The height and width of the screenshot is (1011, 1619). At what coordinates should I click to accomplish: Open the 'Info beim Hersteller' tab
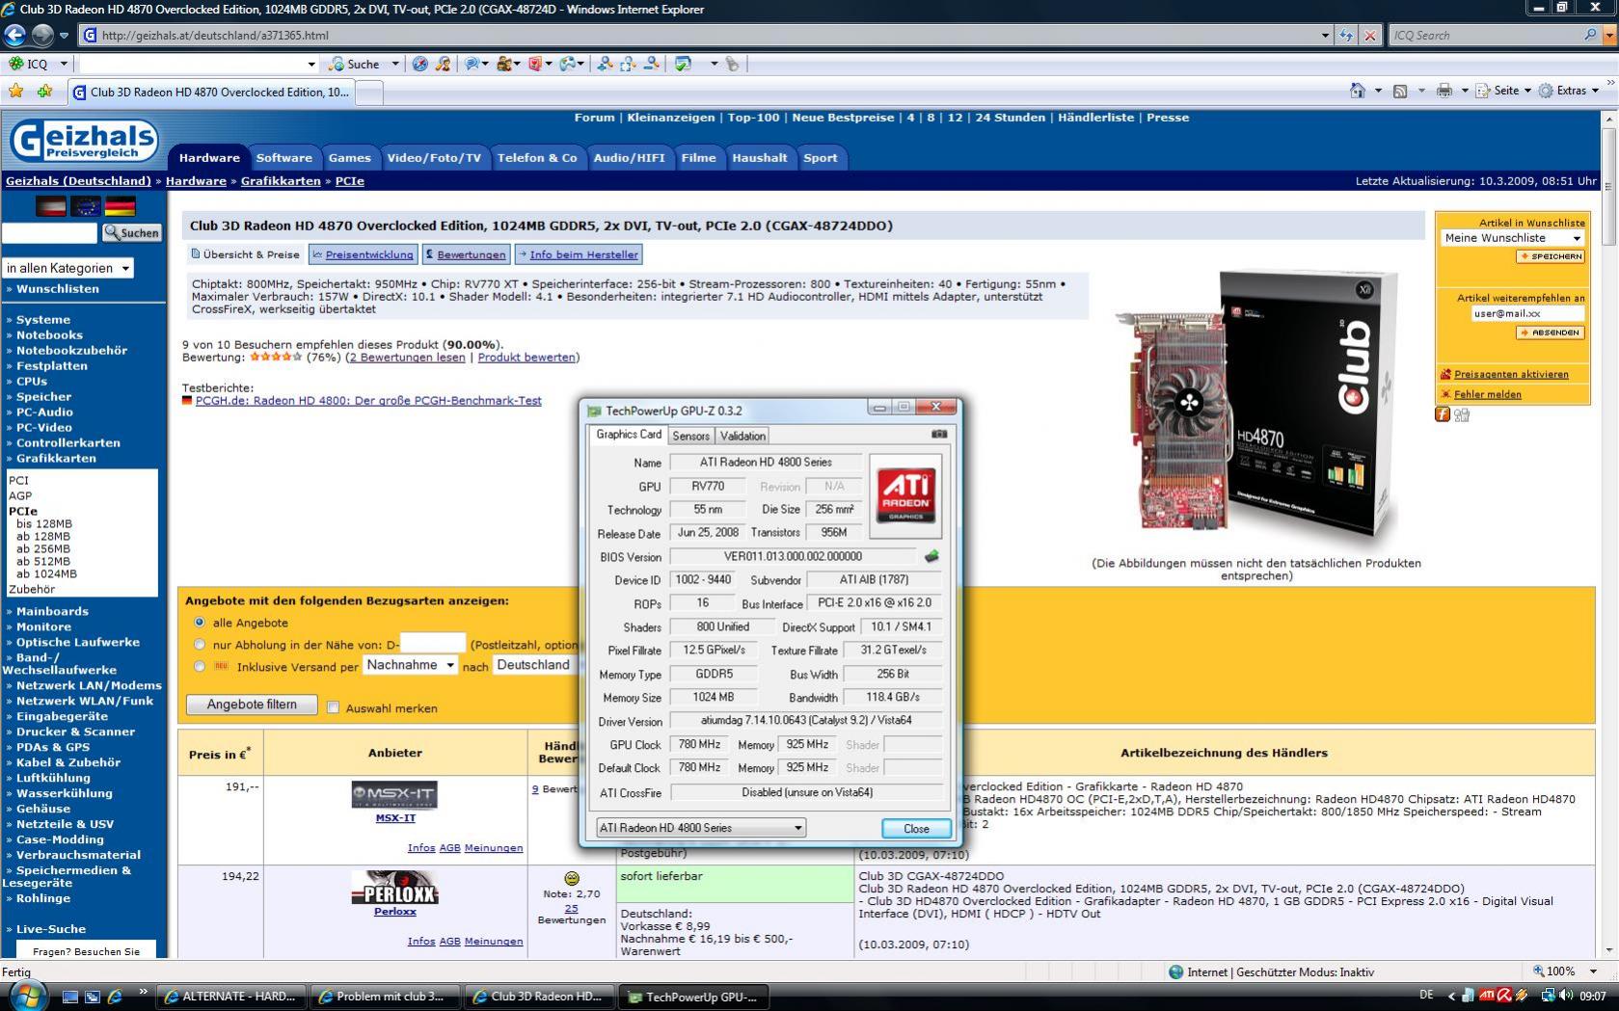pyautogui.click(x=579, y=254)
